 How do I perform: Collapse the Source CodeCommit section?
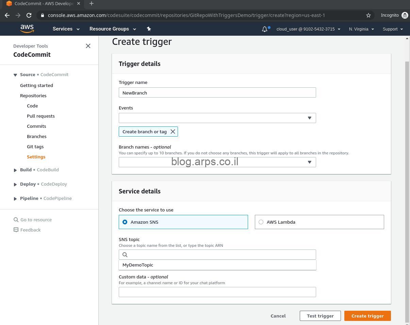(15, 75)
